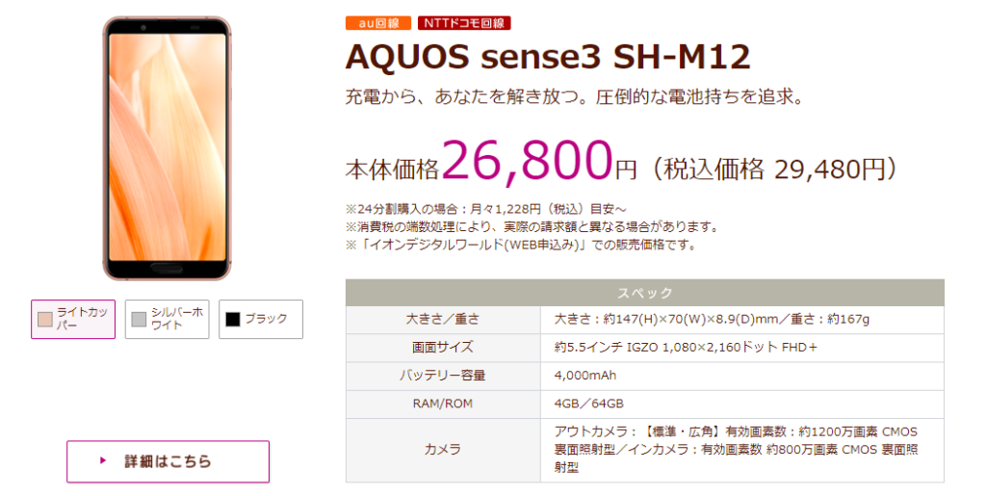The image size is (986, 496).
Task: Click the au回線 orange badge
Action: [x=377, y=23]
